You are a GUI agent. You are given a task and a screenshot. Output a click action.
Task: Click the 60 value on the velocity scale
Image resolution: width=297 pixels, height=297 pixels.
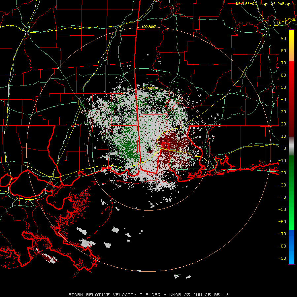click(283, 75)
